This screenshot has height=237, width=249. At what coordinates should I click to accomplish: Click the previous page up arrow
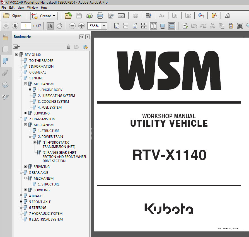coord(6,26)
